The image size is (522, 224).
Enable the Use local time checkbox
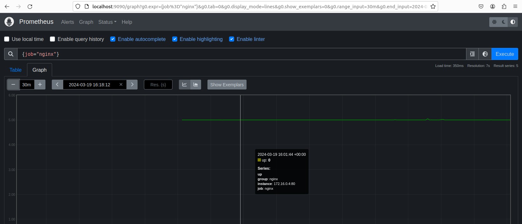7,39
